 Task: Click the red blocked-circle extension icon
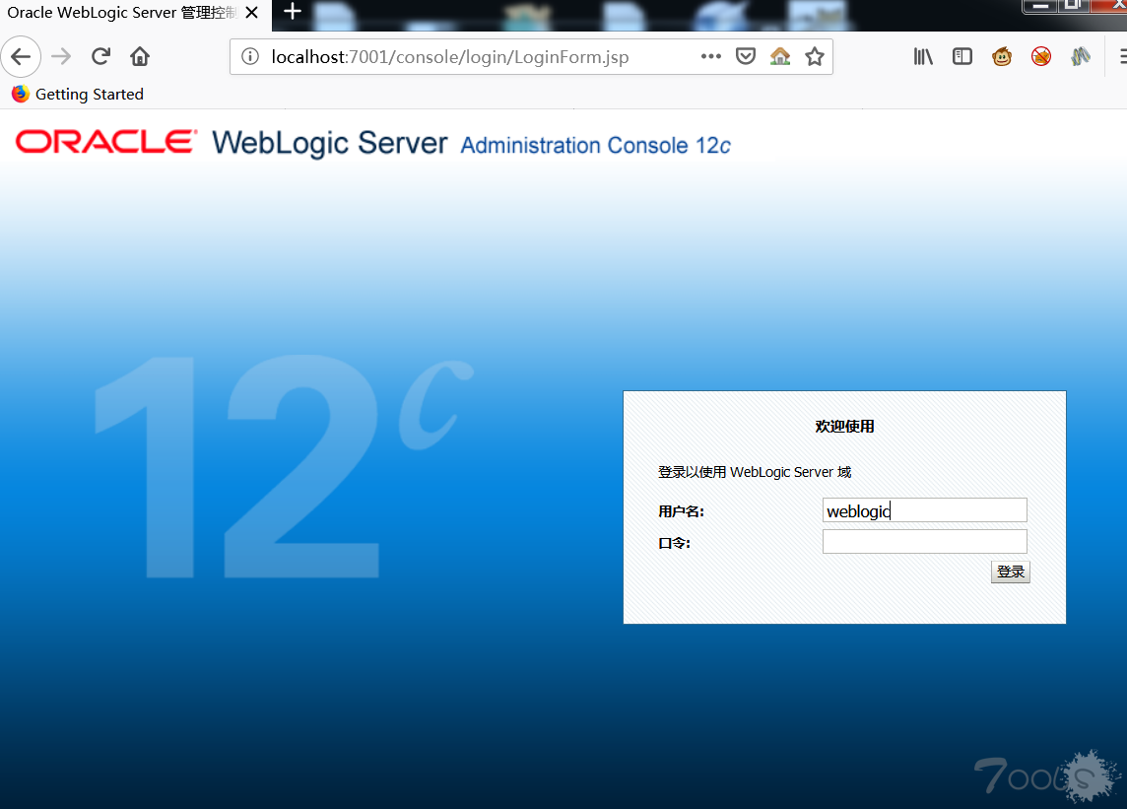coord(1040,56)
